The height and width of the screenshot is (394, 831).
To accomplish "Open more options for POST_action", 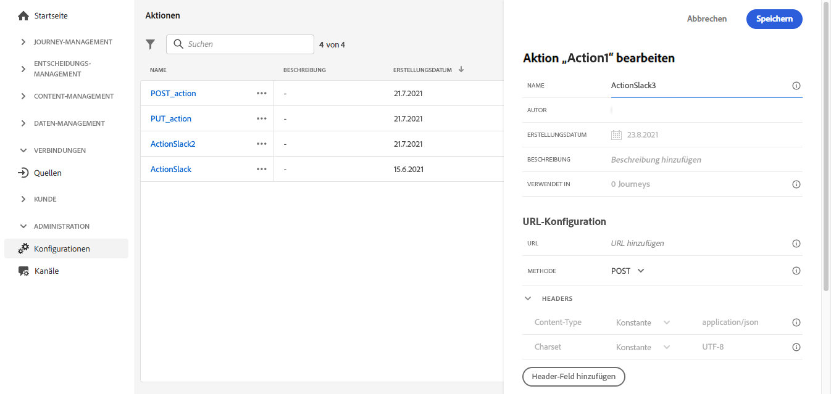I will [262, 93].
